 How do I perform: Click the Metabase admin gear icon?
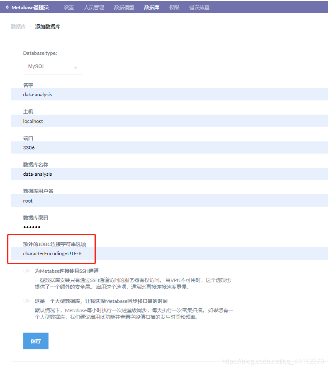point(7,7)
